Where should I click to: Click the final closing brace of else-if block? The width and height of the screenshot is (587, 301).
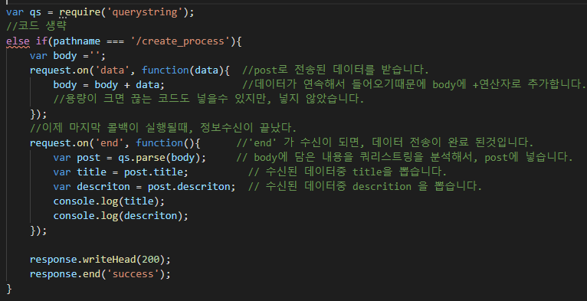pos(9,289)
